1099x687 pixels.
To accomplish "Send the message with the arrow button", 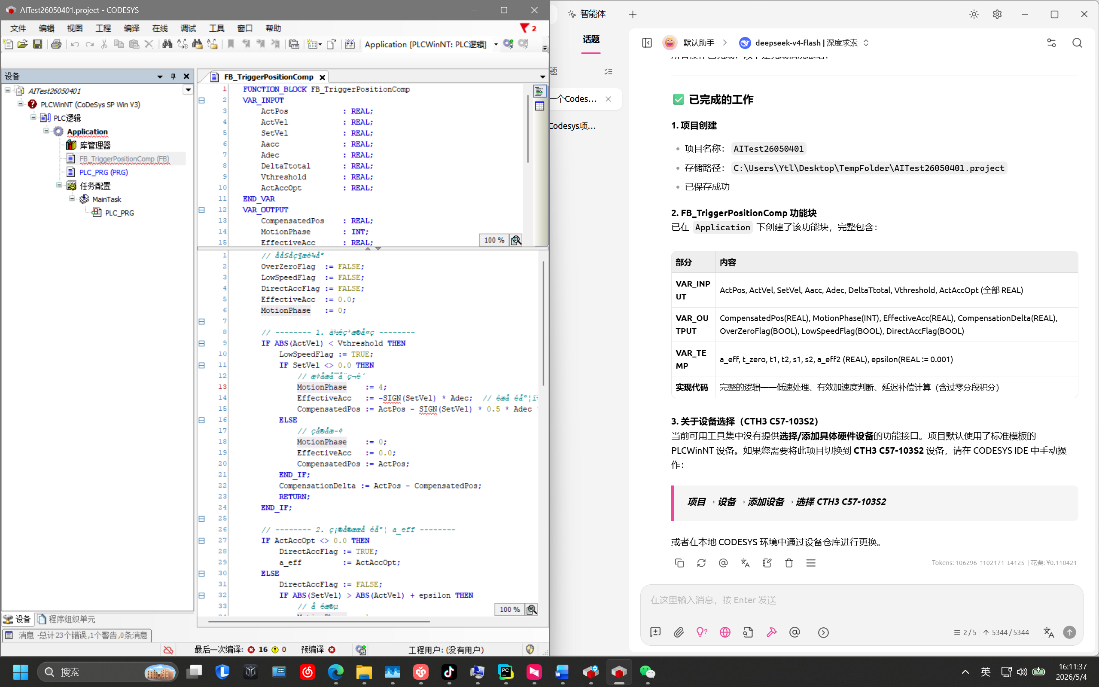I will coord(1069,632).
